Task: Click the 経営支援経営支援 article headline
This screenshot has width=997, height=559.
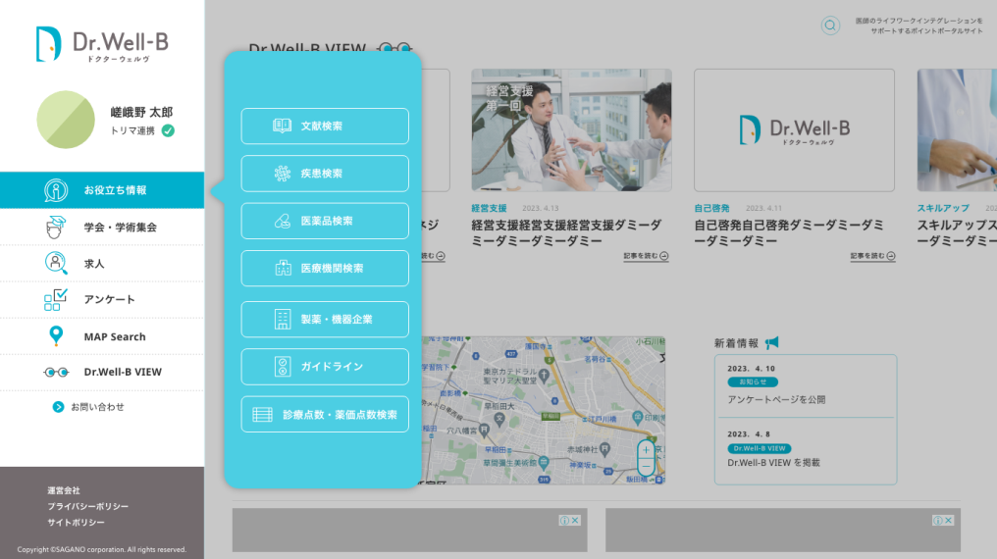Action: 566,233
